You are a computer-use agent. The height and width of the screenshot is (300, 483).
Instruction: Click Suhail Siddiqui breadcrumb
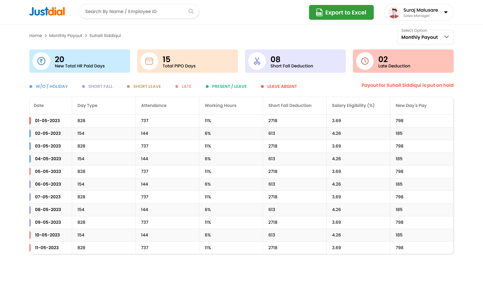[x=105, y=36]
